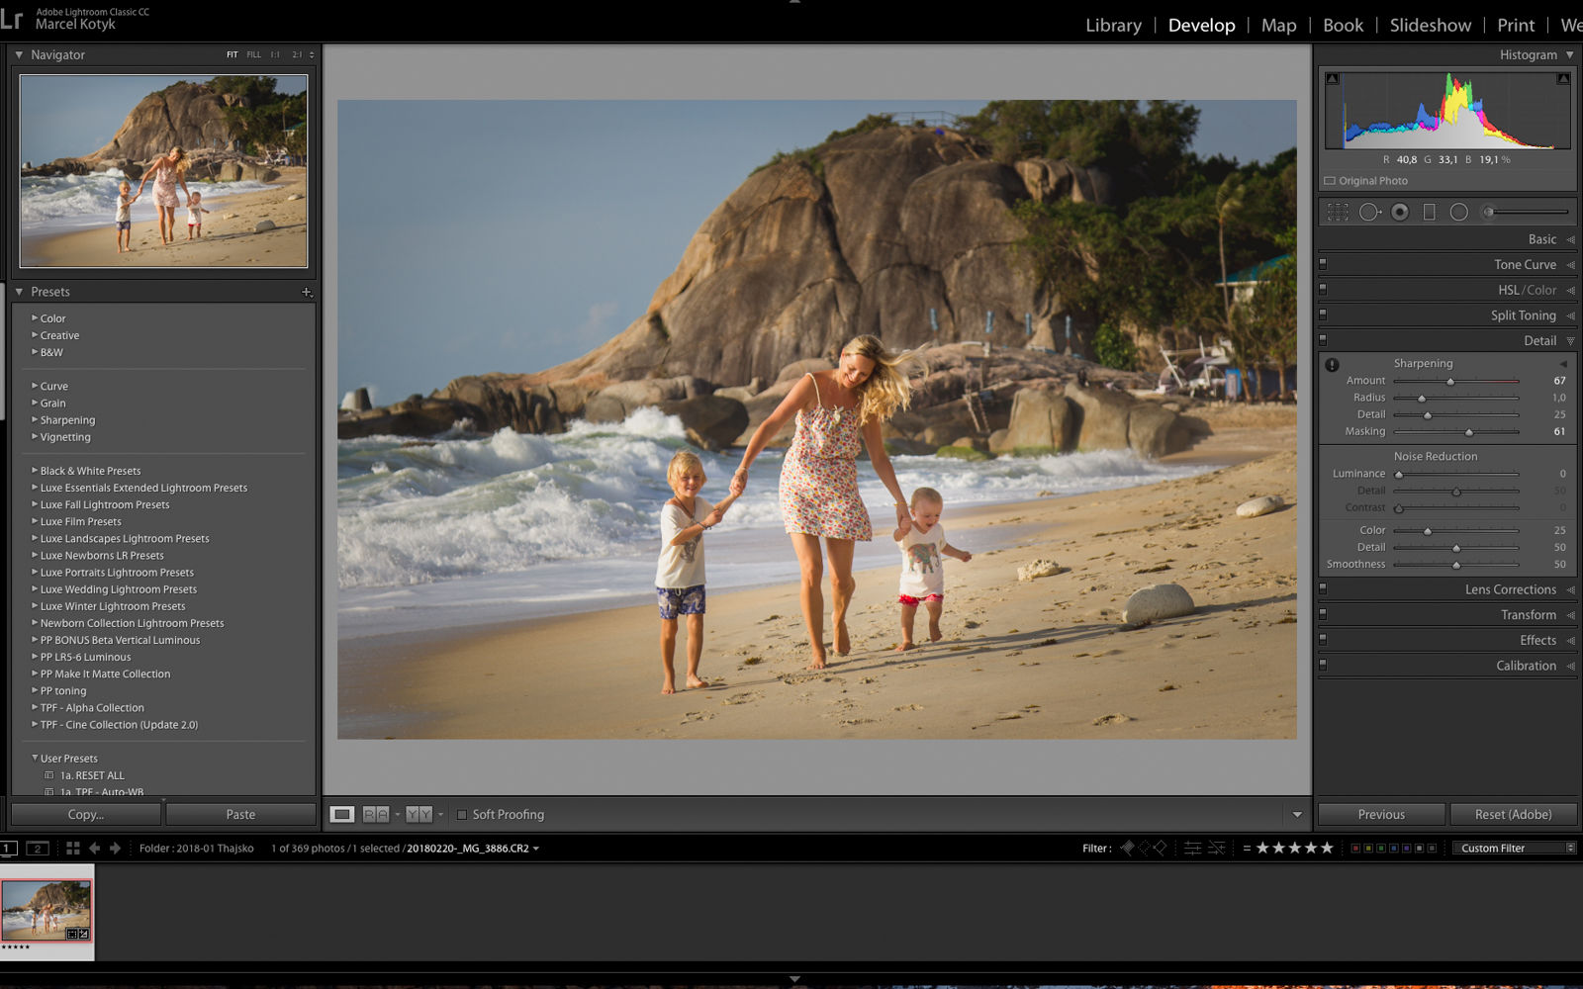
Task: Select the Adjustment Brush tool
Action: [1526, 212]
